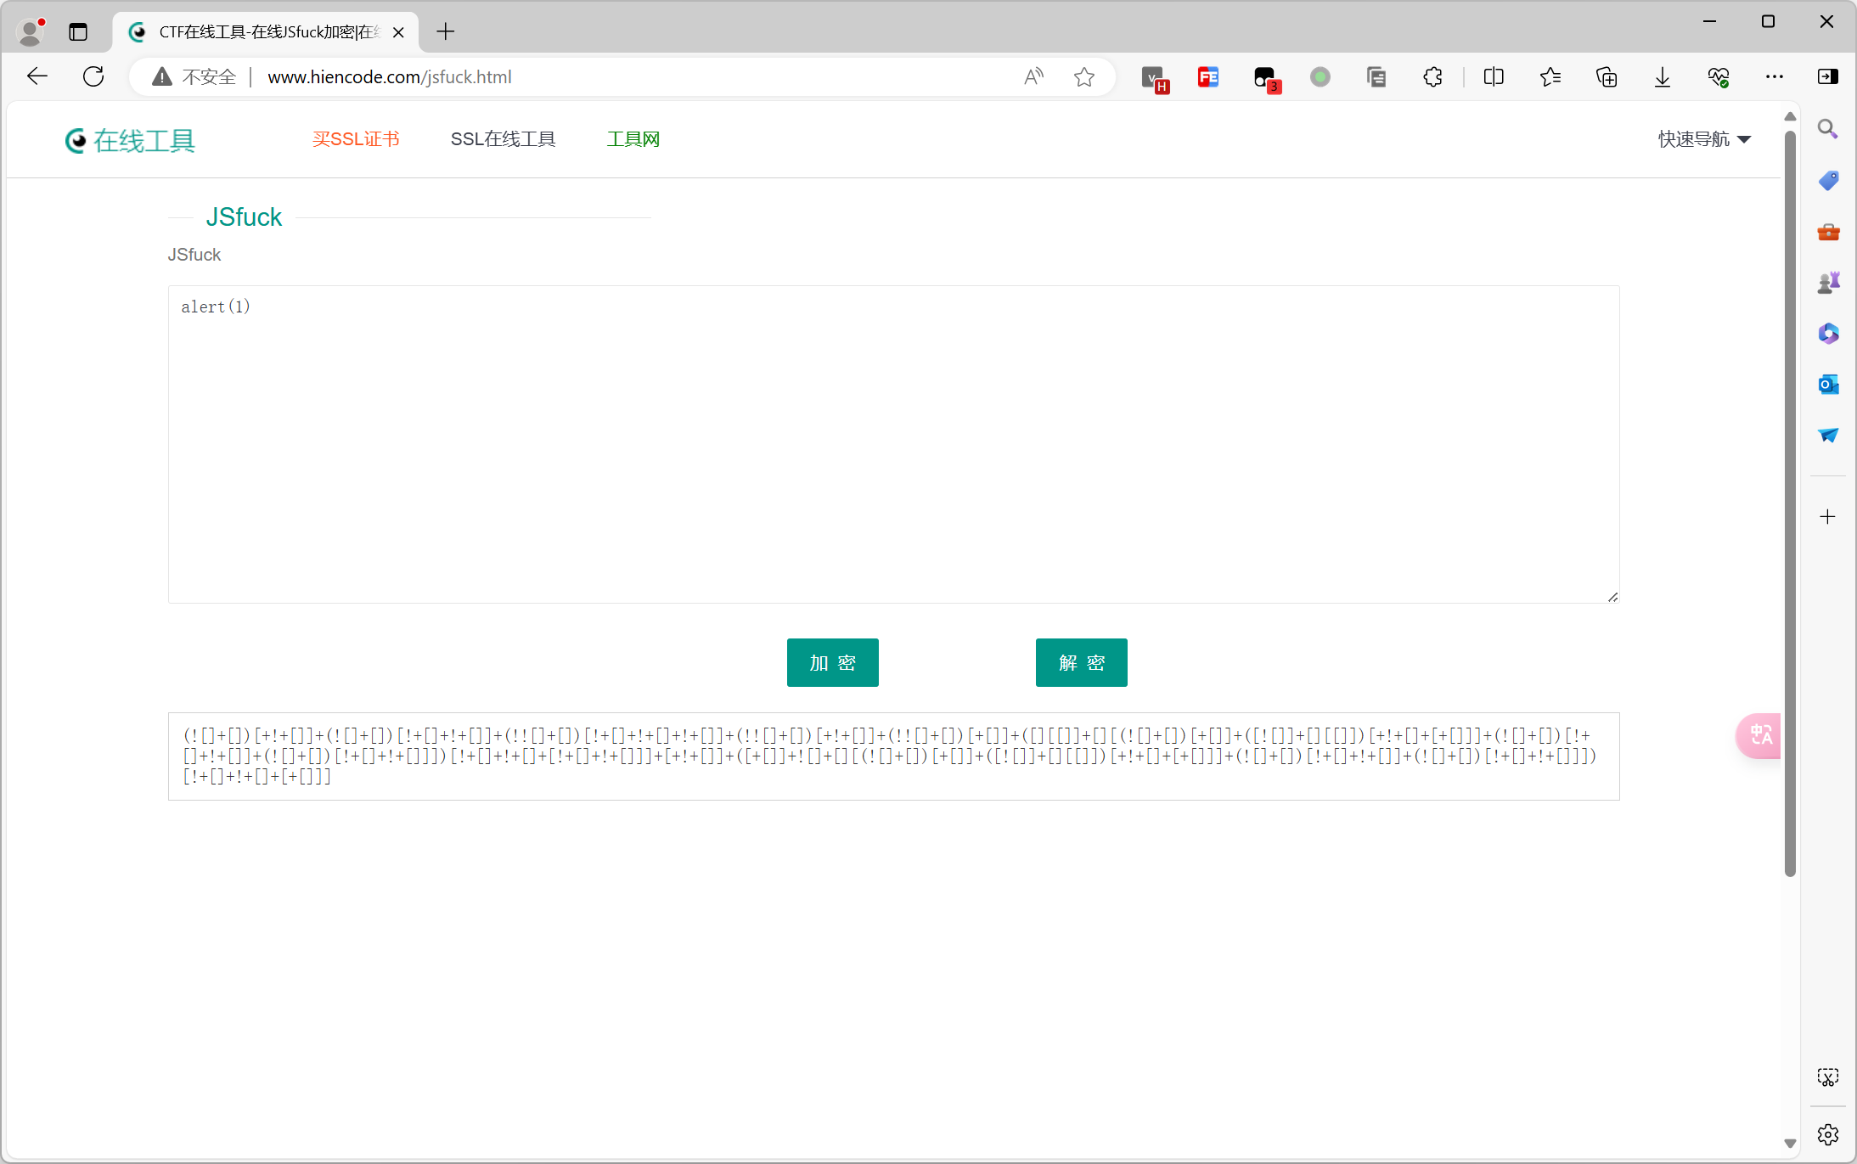The image size is (1857, 1164).
Task: Open Games panel in the sidebar
Action: [x=1828, y=282]
